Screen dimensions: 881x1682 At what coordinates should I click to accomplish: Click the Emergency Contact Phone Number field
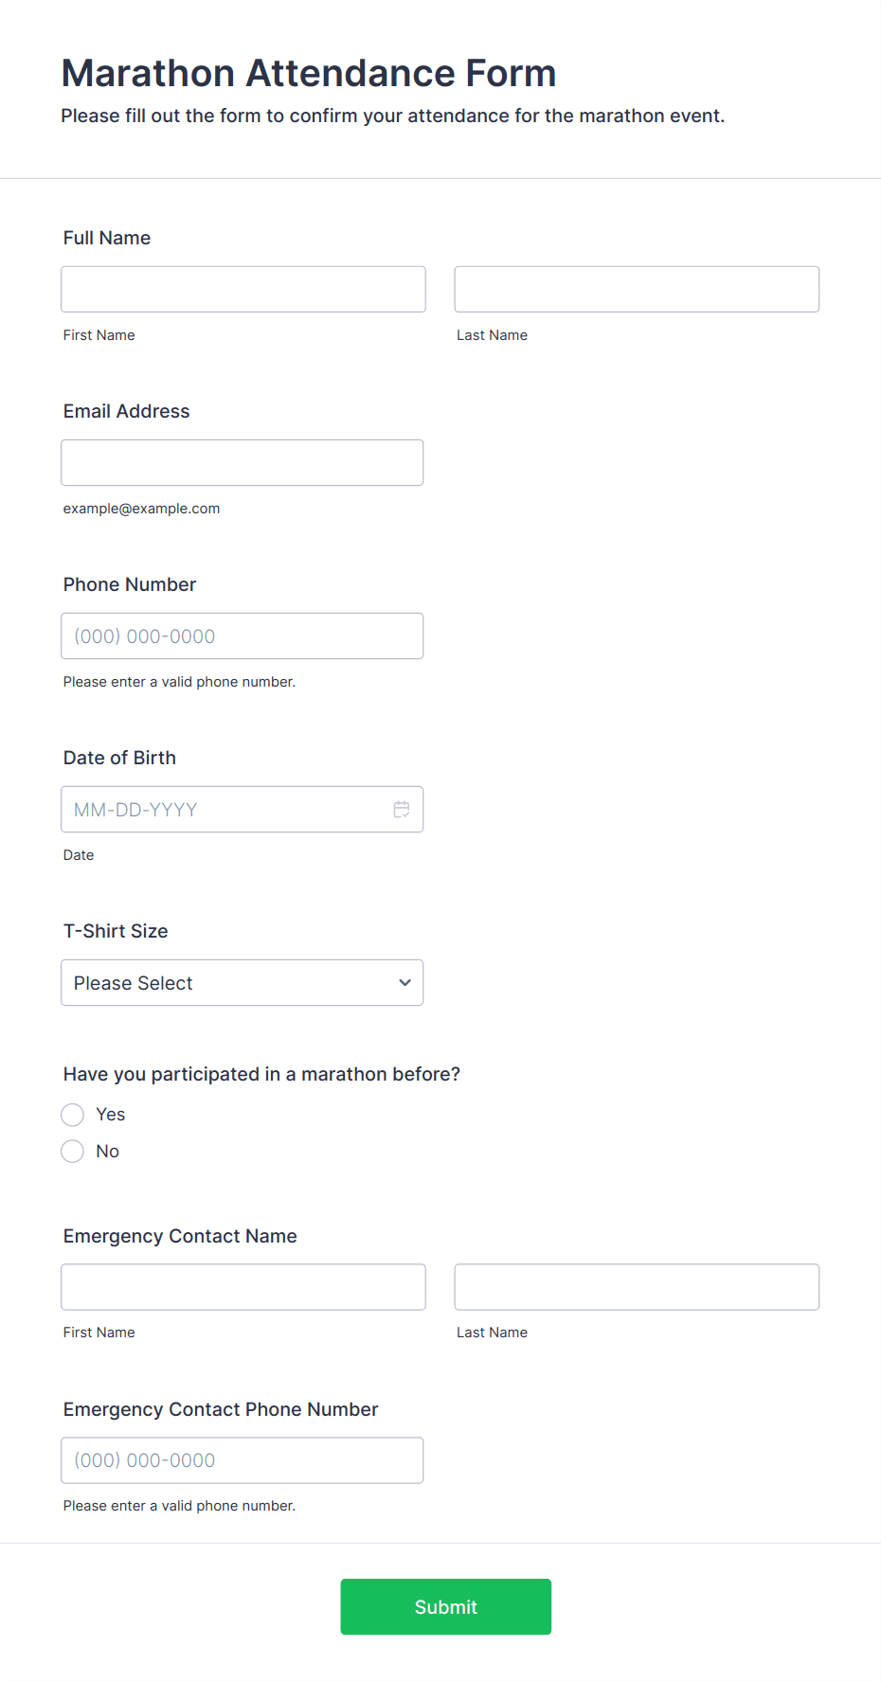coord(243,1460)
